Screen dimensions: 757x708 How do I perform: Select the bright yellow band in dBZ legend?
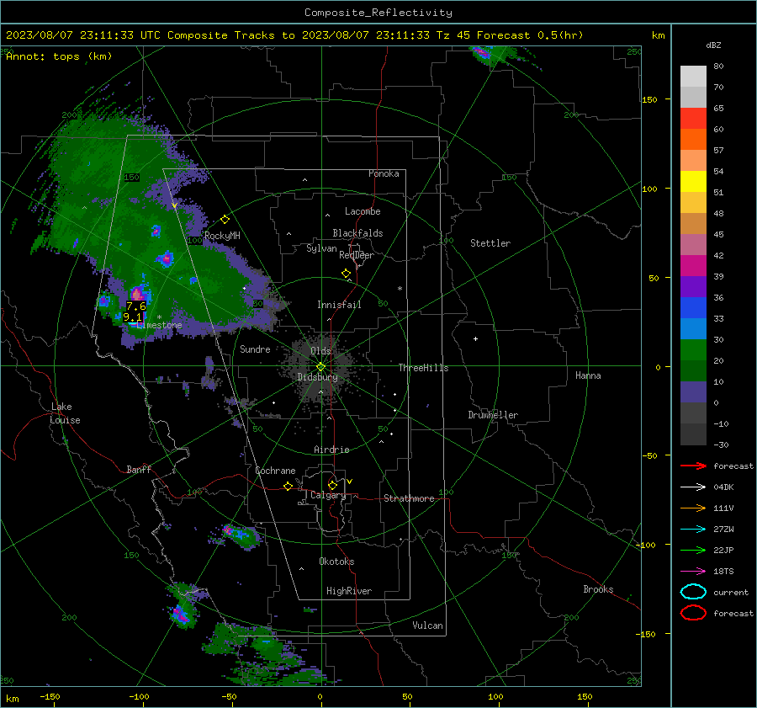click(x=693, y=182)
